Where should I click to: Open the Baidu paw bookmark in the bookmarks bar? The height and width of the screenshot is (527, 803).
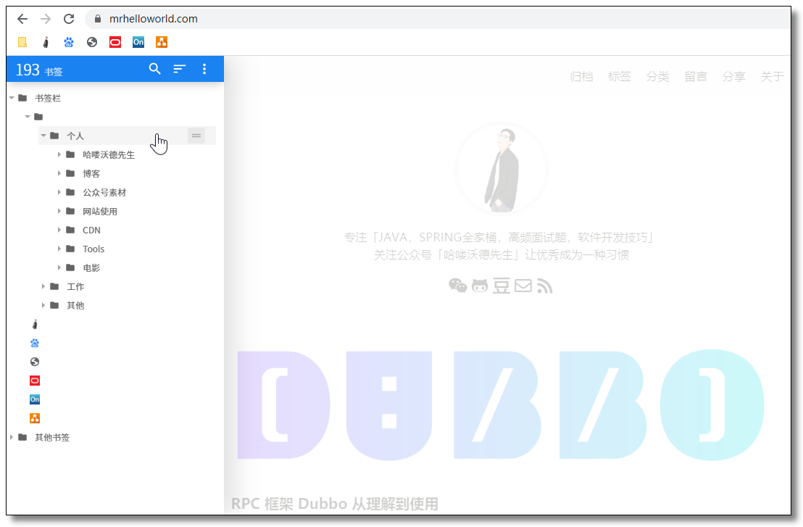pos(69,42)
